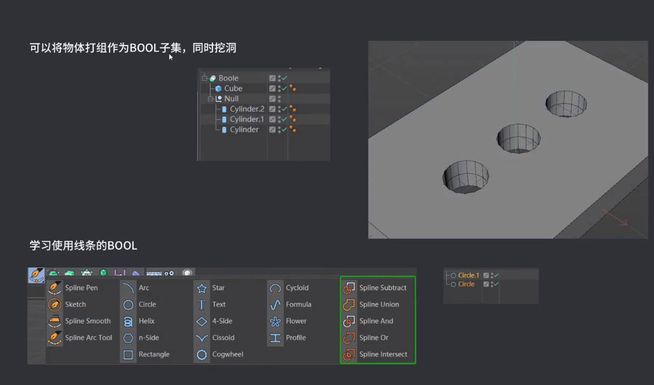Viewport: 654px width, 385px height.
Task: Click the Star spline icon
Action: [202, 288]
